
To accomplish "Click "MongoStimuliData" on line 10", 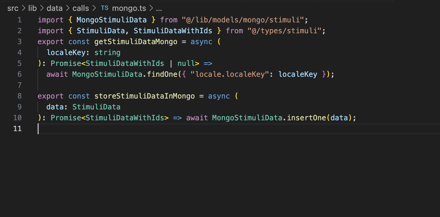I will (247, 118).
